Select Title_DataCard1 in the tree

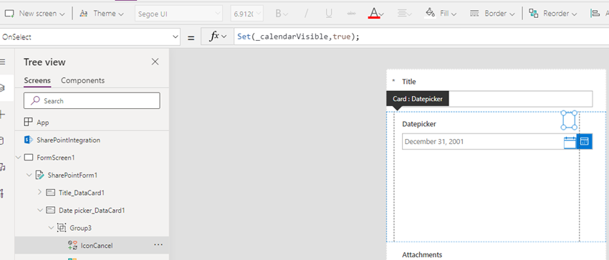(x=82, y=193)
